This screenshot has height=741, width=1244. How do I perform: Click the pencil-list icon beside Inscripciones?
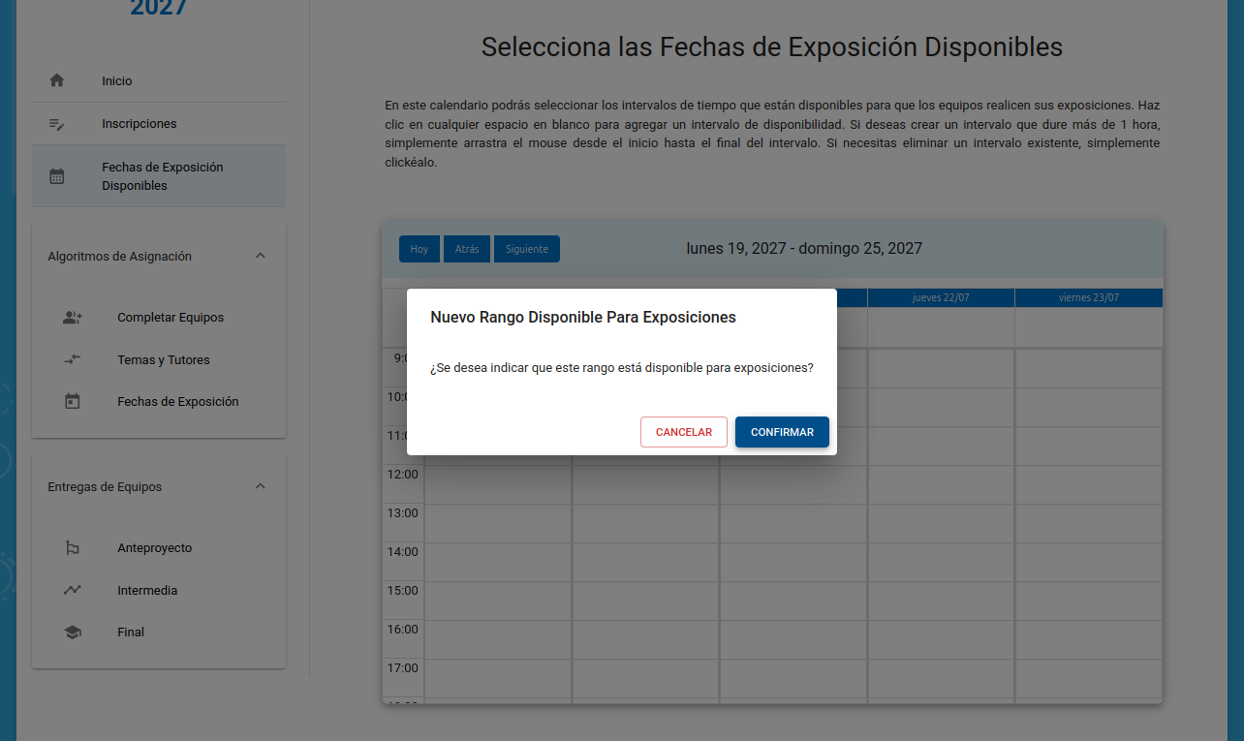pyautogui.click(x=57, y=124)
